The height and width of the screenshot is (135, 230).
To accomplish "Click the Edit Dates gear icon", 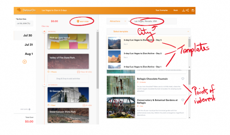I will 29,109.
